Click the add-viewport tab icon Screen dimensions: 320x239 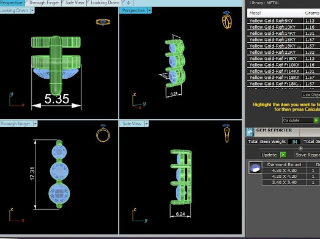pos(128,3)
